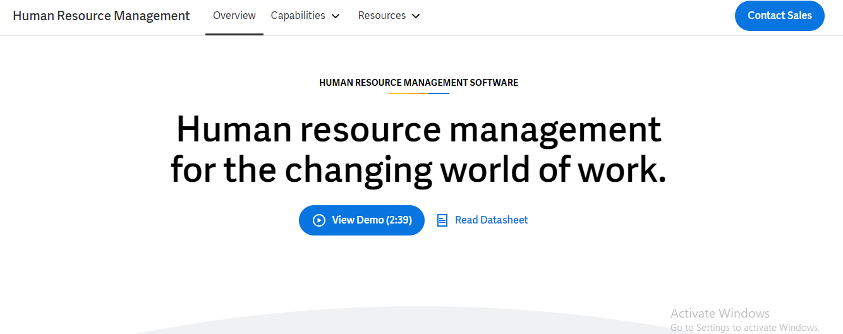Click the play icon in View Demo
This screenshot has width=843, height=334.
pyautogui.click(x=319, y=220)
